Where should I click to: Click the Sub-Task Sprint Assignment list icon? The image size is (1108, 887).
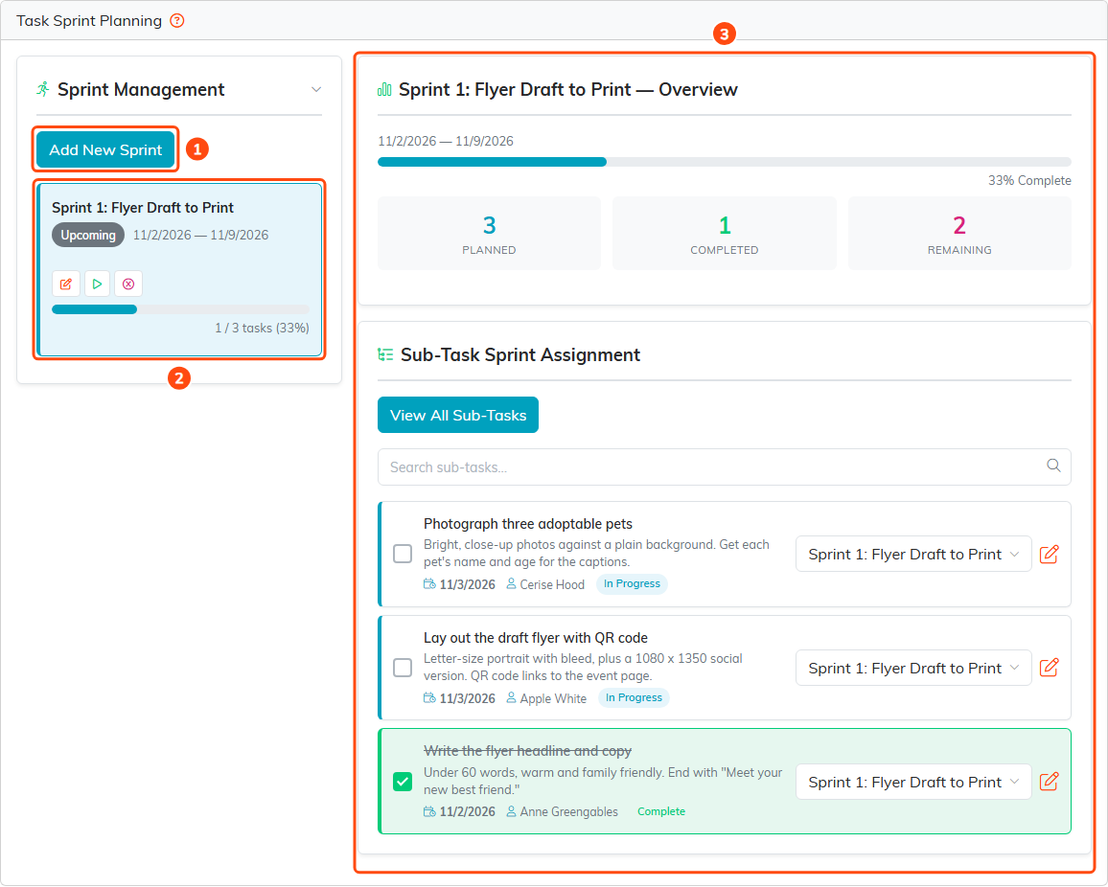click(385, 354)
